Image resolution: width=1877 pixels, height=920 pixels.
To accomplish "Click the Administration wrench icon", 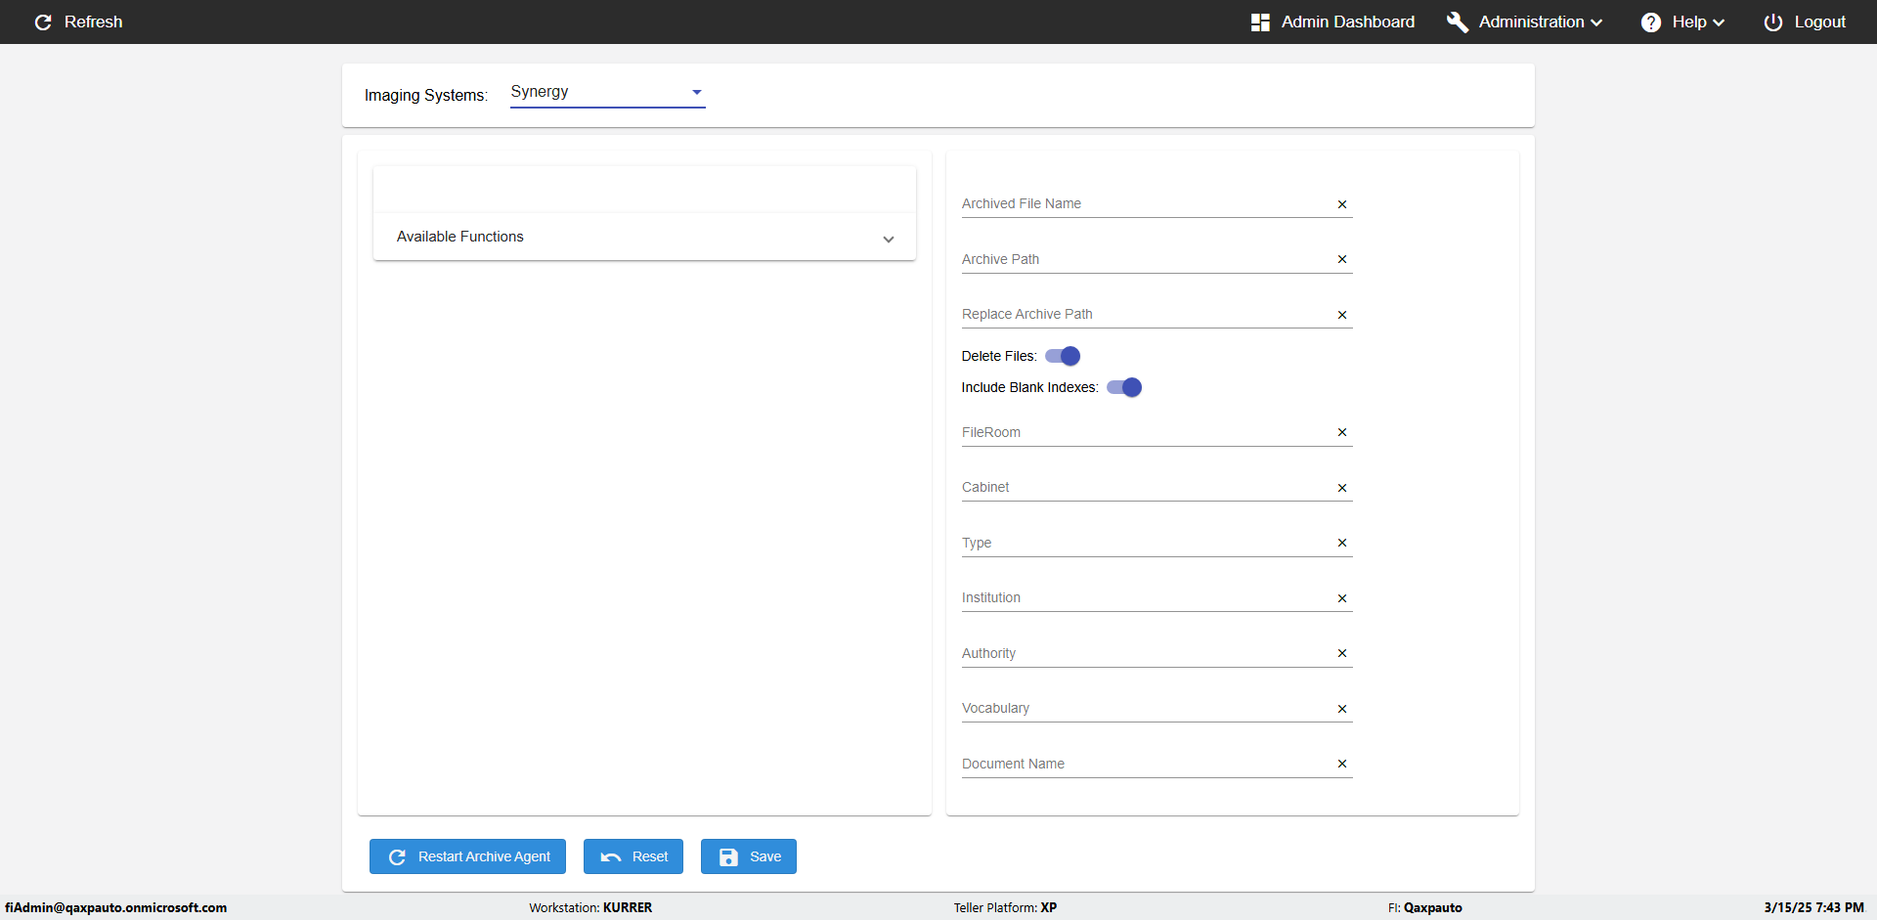I will click(1457, 22).
